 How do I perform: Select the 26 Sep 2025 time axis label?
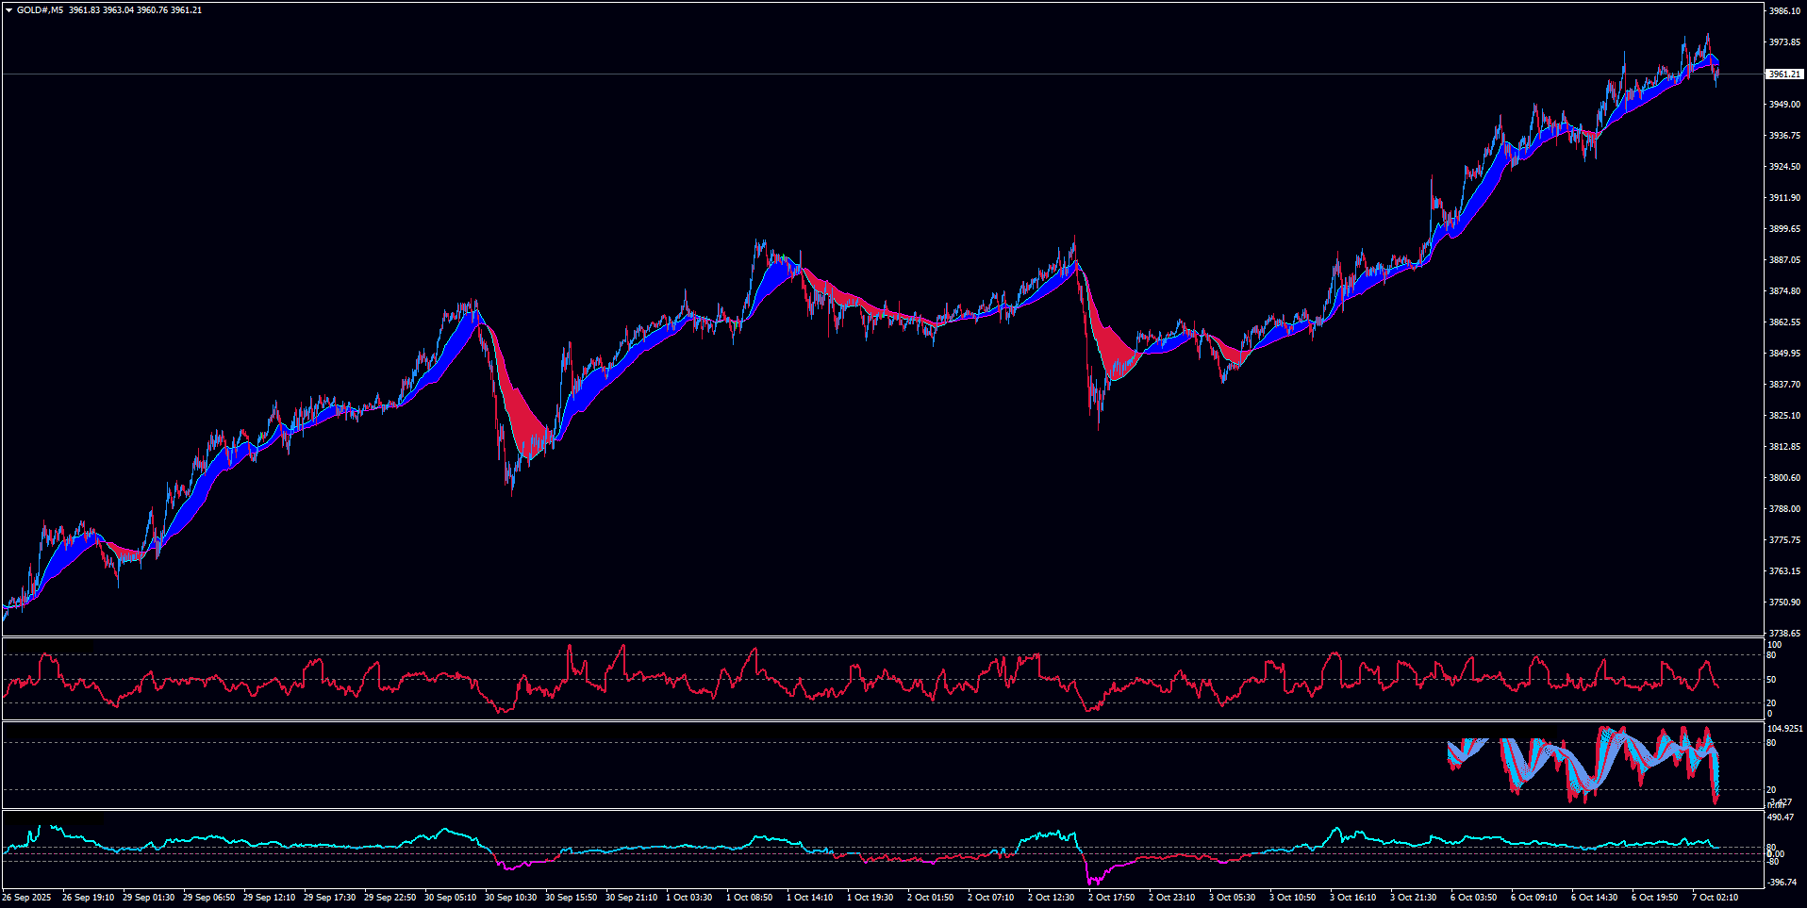pyautogui.click(x=27, y=898)
